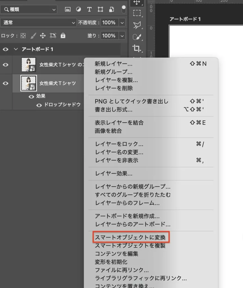
Task: Collapse the アートボード 1 group chevron
Action: tap(16, 49)
